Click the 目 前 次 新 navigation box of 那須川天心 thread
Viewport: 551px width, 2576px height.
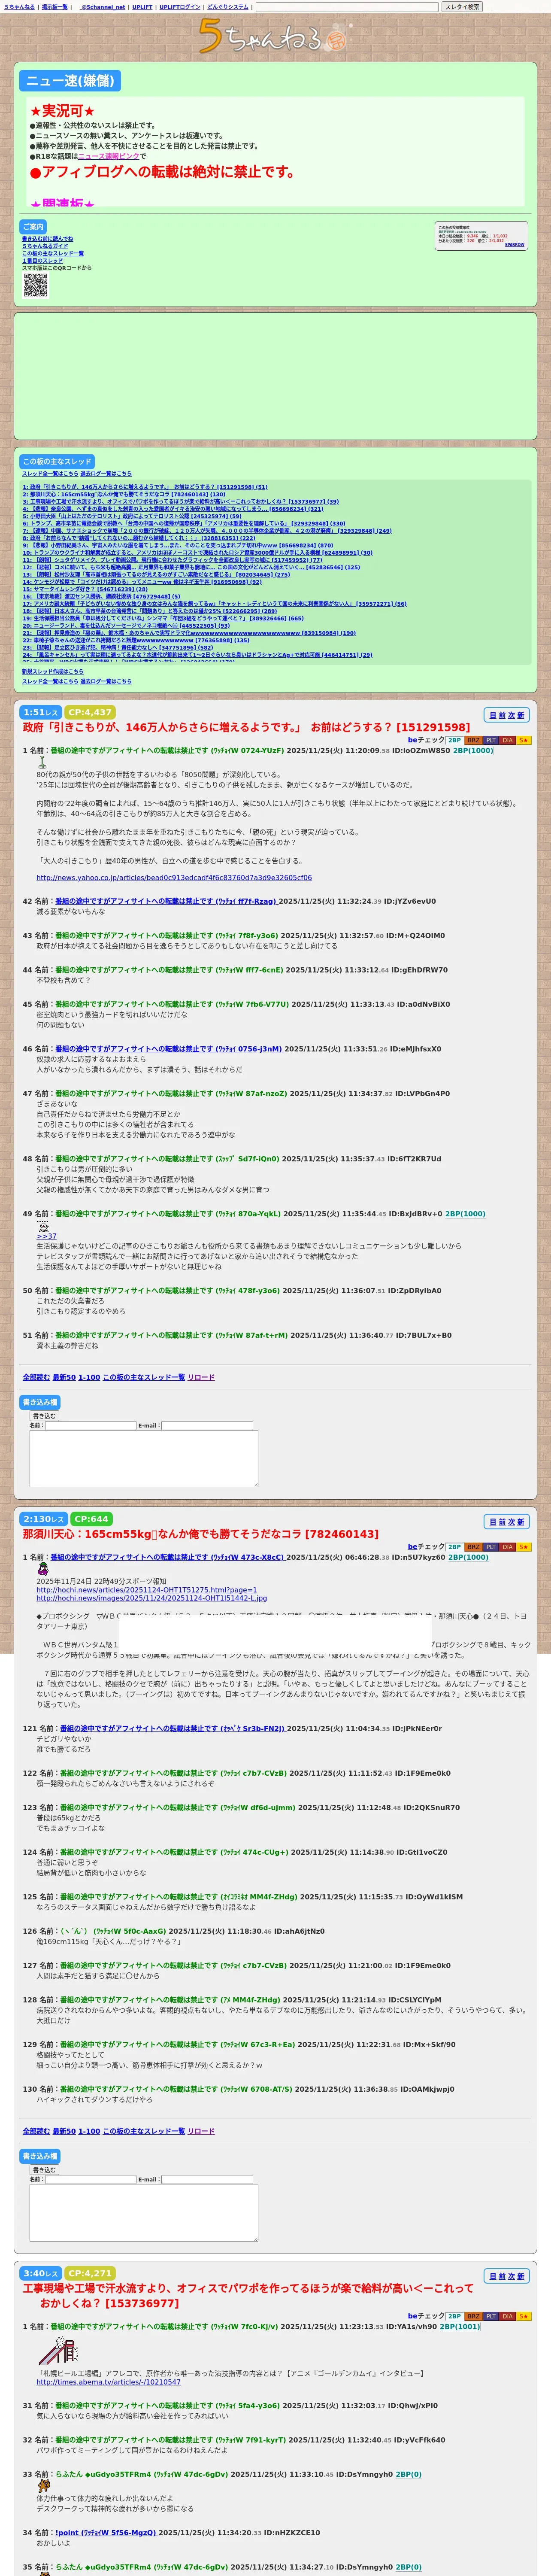[507, 1522]
